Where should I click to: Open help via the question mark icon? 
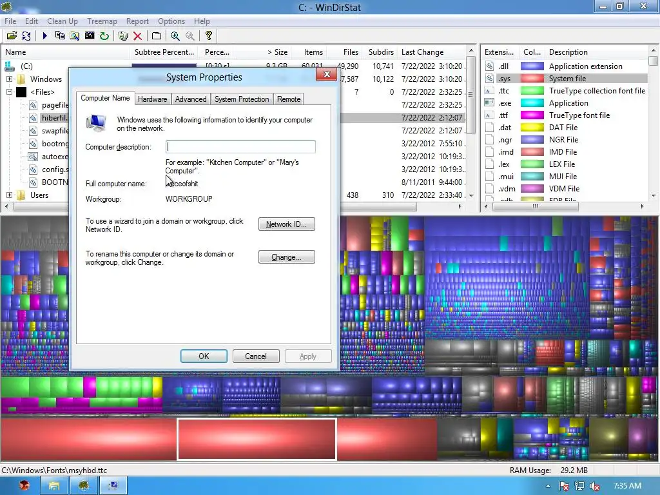(x=208, y=36)
